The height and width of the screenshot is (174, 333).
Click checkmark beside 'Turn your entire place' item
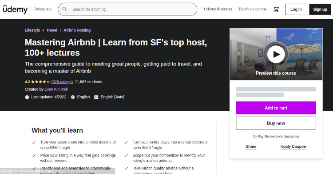click(x=126, y=142)
